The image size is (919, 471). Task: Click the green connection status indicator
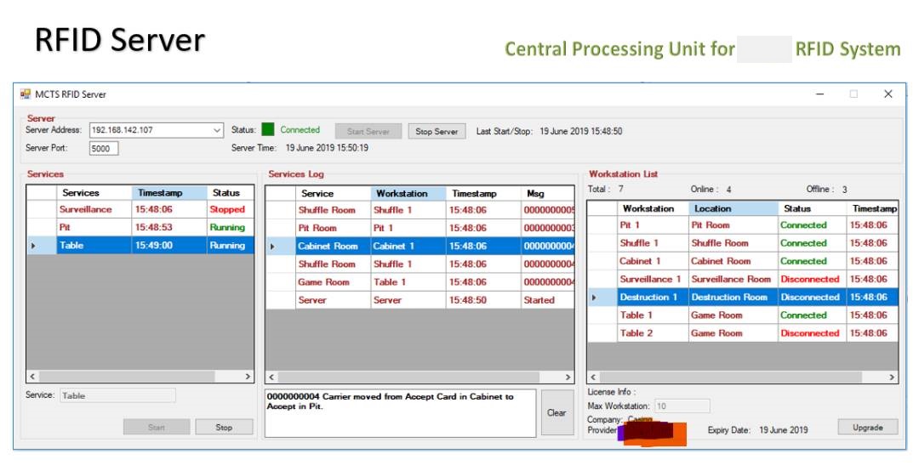pyautogui.click(x=268, y=130)
